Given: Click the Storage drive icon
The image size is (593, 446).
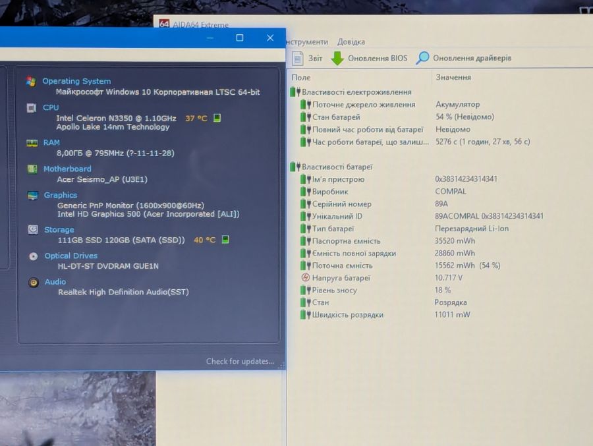Looking at the screenshot, I should [33, 230].
